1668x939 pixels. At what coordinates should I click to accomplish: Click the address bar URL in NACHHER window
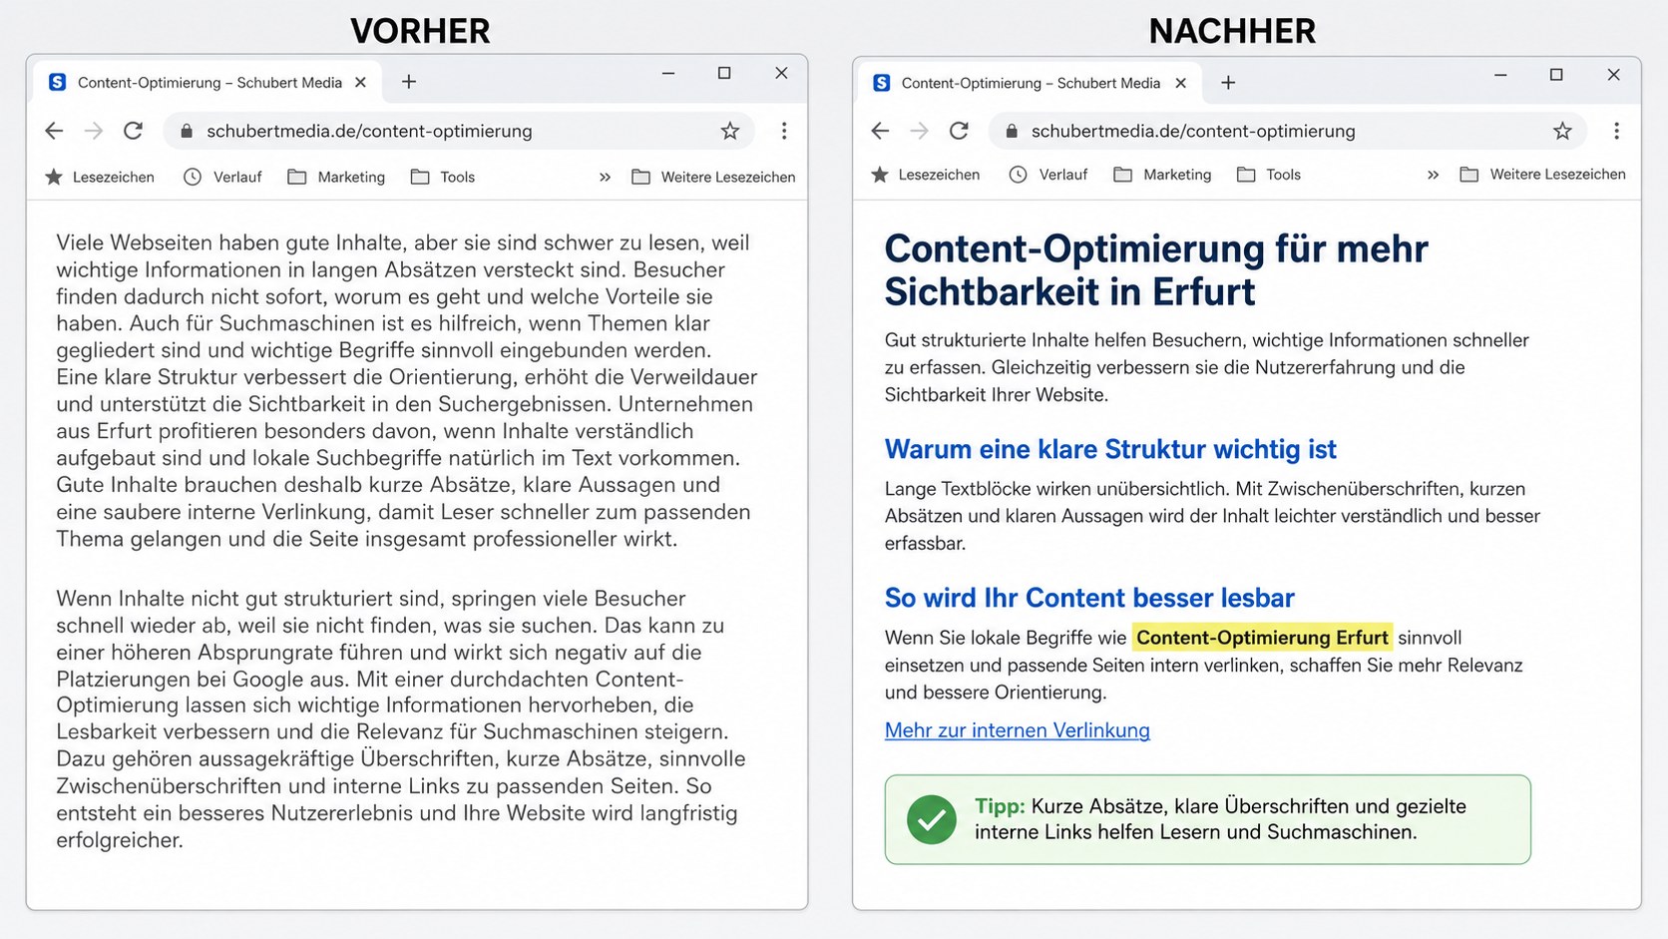coord(1193,131)
